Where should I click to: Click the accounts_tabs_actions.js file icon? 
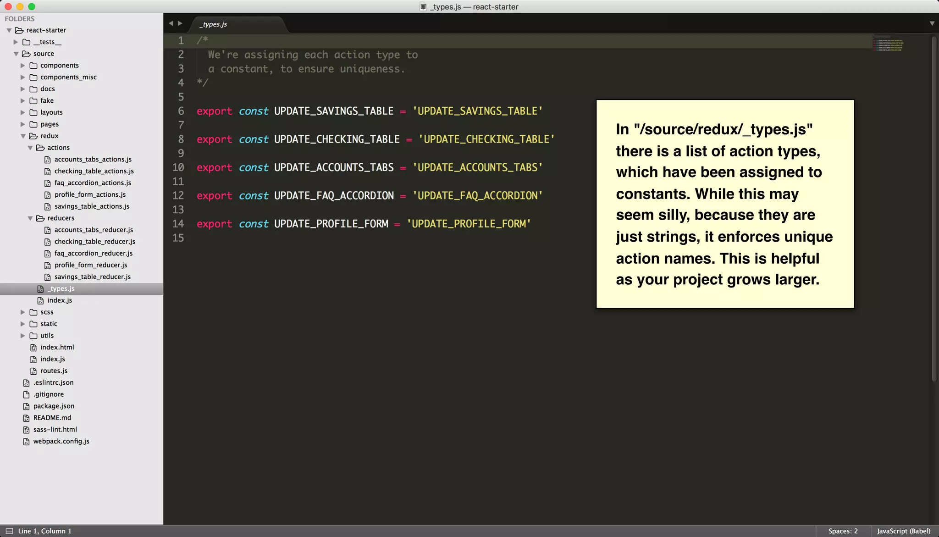pyautogui.click(x=47, y=160)
